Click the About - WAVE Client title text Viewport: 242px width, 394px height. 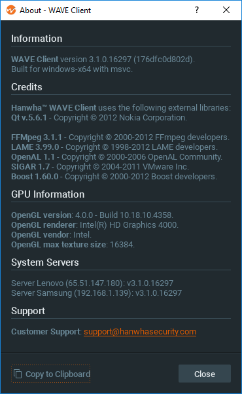click(x=55, y=10)
